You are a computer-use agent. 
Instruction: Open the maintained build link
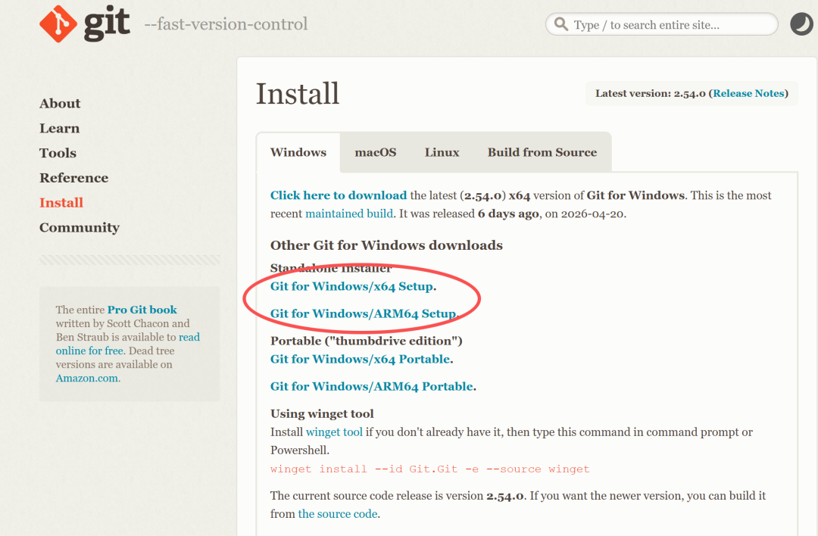click(x=349, y=213)
